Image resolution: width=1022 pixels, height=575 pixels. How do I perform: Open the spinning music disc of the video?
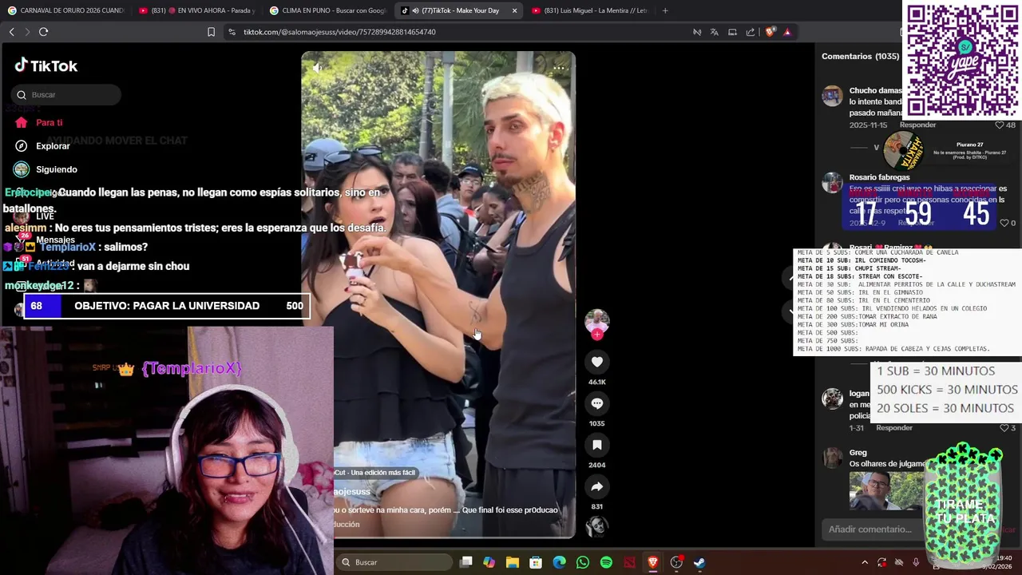click(596, 526)
